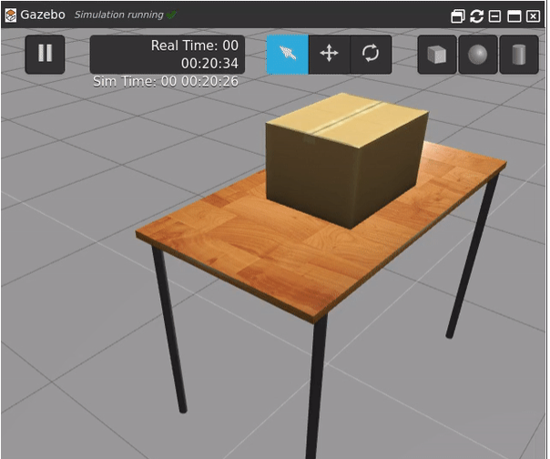Insert a box primitive shape
This screenshot has height=459, width=550.
click(x=437, y=55)
